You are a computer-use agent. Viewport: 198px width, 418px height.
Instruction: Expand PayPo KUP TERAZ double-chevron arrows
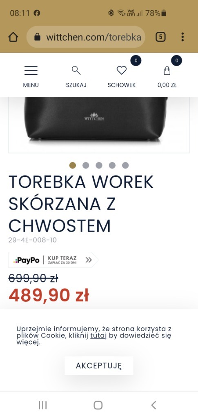click(x=89, y=260)
